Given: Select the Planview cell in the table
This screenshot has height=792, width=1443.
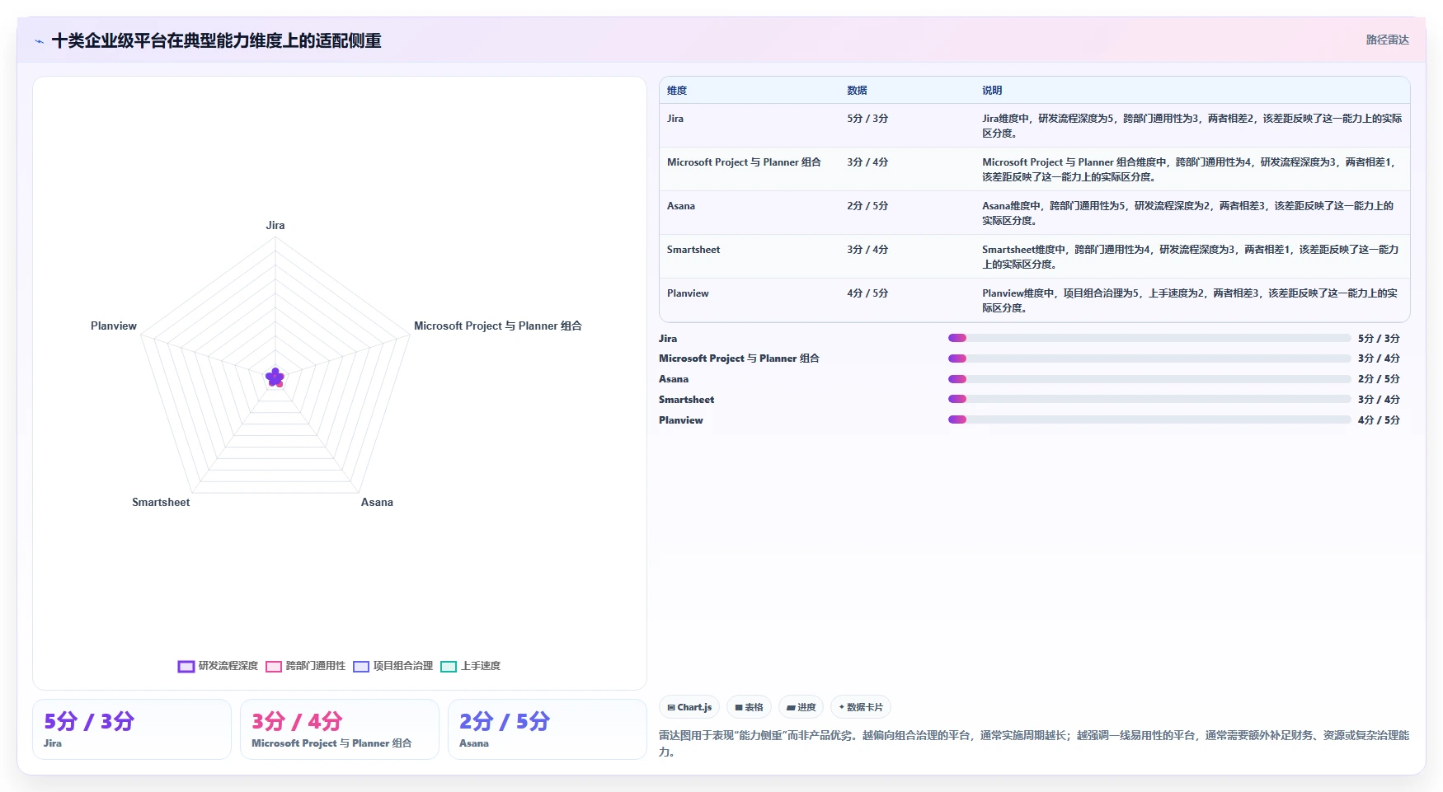Looking at the screenshot, I should 688,293.
